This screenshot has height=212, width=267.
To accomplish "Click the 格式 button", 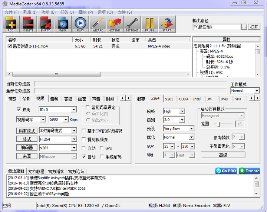I will point(27,139).
